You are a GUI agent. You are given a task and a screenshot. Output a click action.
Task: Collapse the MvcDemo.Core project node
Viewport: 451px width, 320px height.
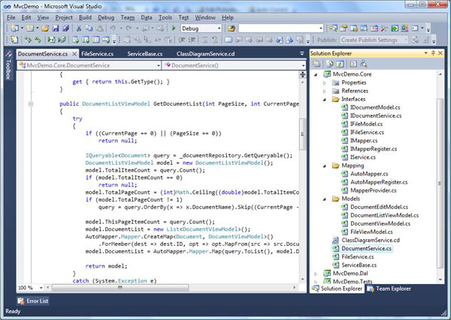[x=316, y=74]
